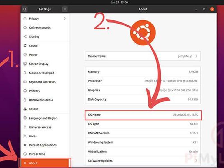Screen dimensions: 224x168
Task: Select Online Accounts in sidebar
Action: (45, 27)
